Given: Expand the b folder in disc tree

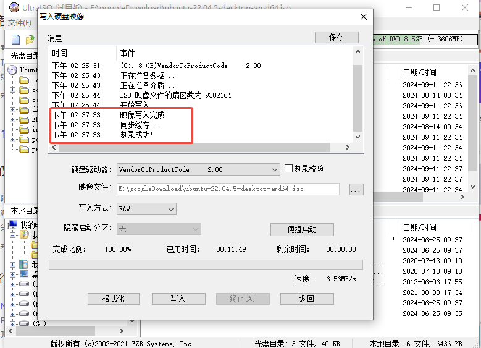Looking at the screenshot, I should pyautogui.click(x=12, y=90).
